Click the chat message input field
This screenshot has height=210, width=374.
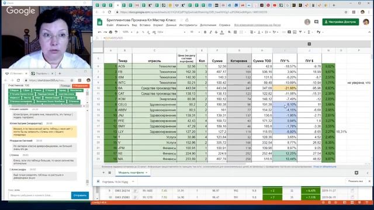click(x=40, y=195)
